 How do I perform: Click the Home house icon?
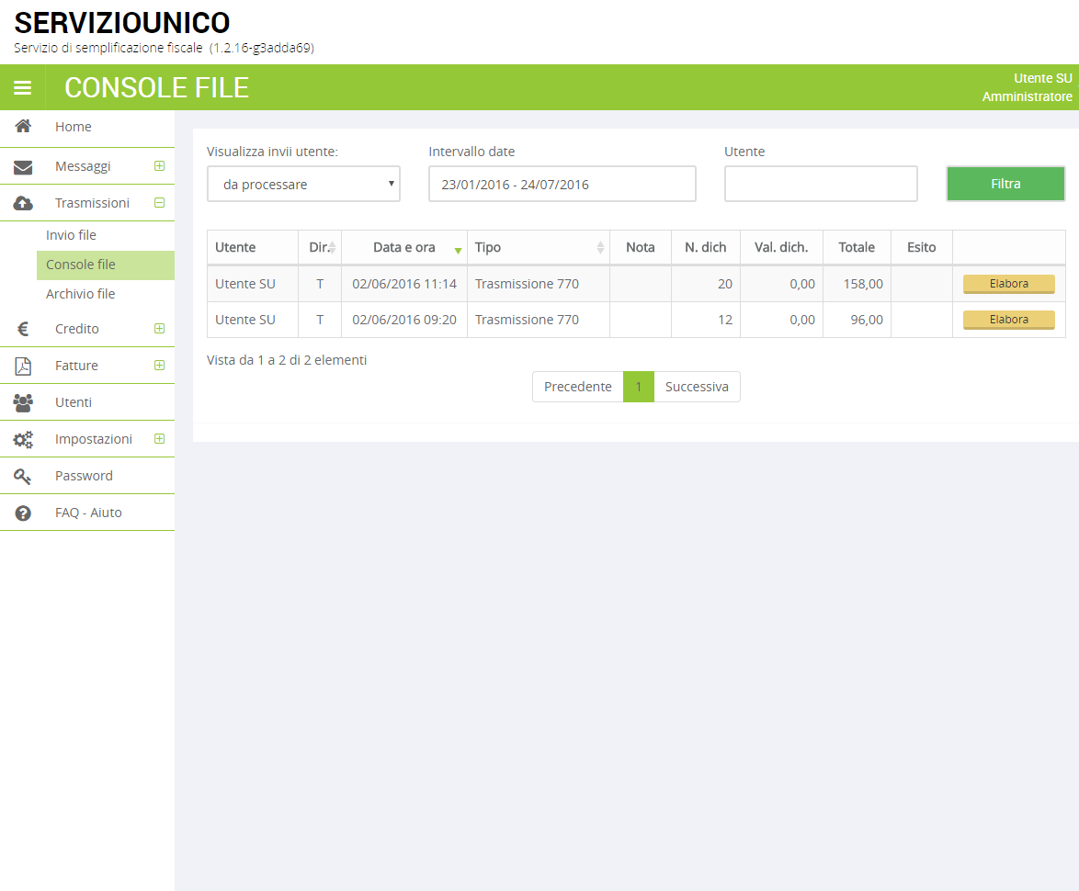[x=23, y=127]
